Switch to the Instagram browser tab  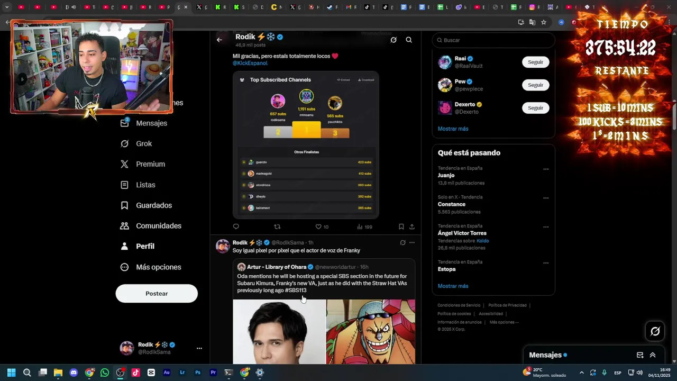pyautogui.click(x=535, y=7)
